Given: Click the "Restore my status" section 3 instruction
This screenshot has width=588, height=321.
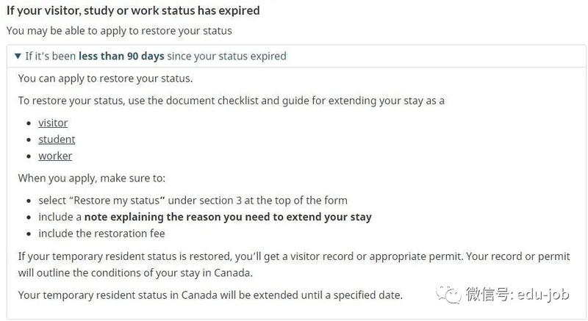Looking at the screenshot, I should coord(193,201).
